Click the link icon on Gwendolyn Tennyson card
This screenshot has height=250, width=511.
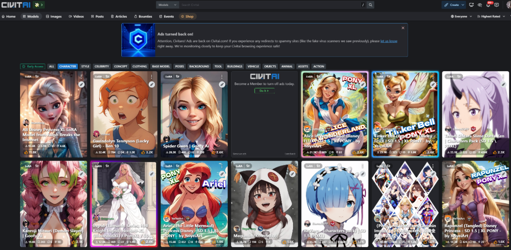[x=151, y=84]
